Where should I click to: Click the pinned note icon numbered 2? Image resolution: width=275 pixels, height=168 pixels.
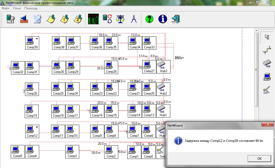coord(78,19)
